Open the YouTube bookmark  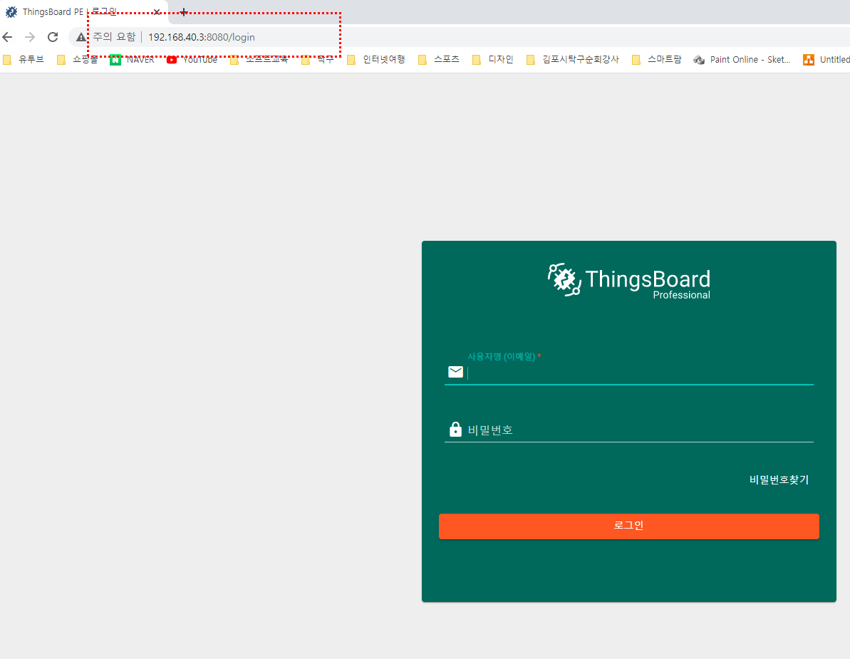(x=192, y=60)
